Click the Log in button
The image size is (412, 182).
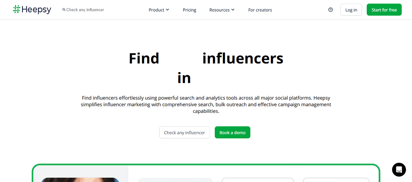tap(351, 10)
